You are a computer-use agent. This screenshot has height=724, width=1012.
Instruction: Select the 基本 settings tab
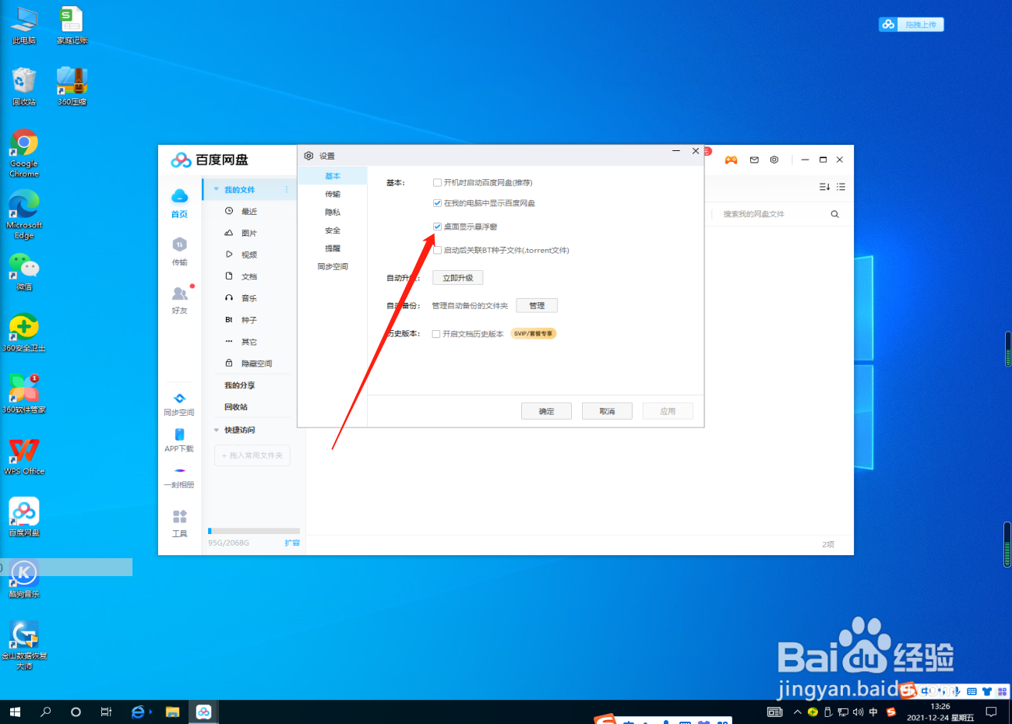point(333,176)
